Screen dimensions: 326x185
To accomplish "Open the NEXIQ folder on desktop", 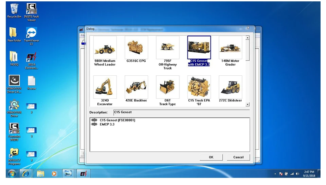I will pos(14,59).
